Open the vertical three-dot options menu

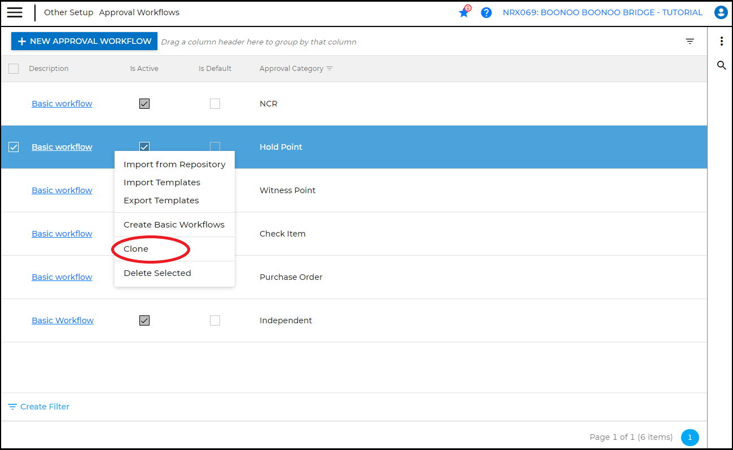tap(721, 41)
